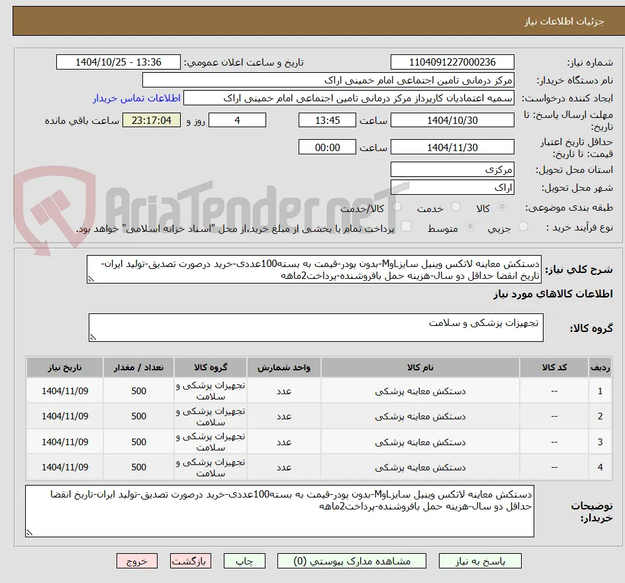Click the ردیف column header
Screen dimensions: 625x583
(x=600, y=367)
